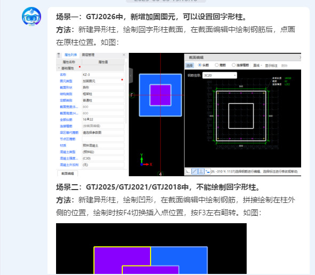Click the 名称 property label
Viewport: 315px width, 275px height.
(x=63, y=75)
